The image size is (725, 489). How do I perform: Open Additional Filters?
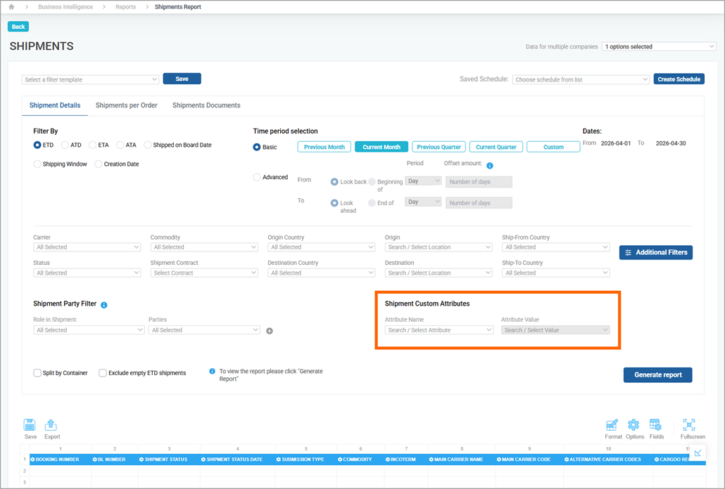tap(655, 252)
